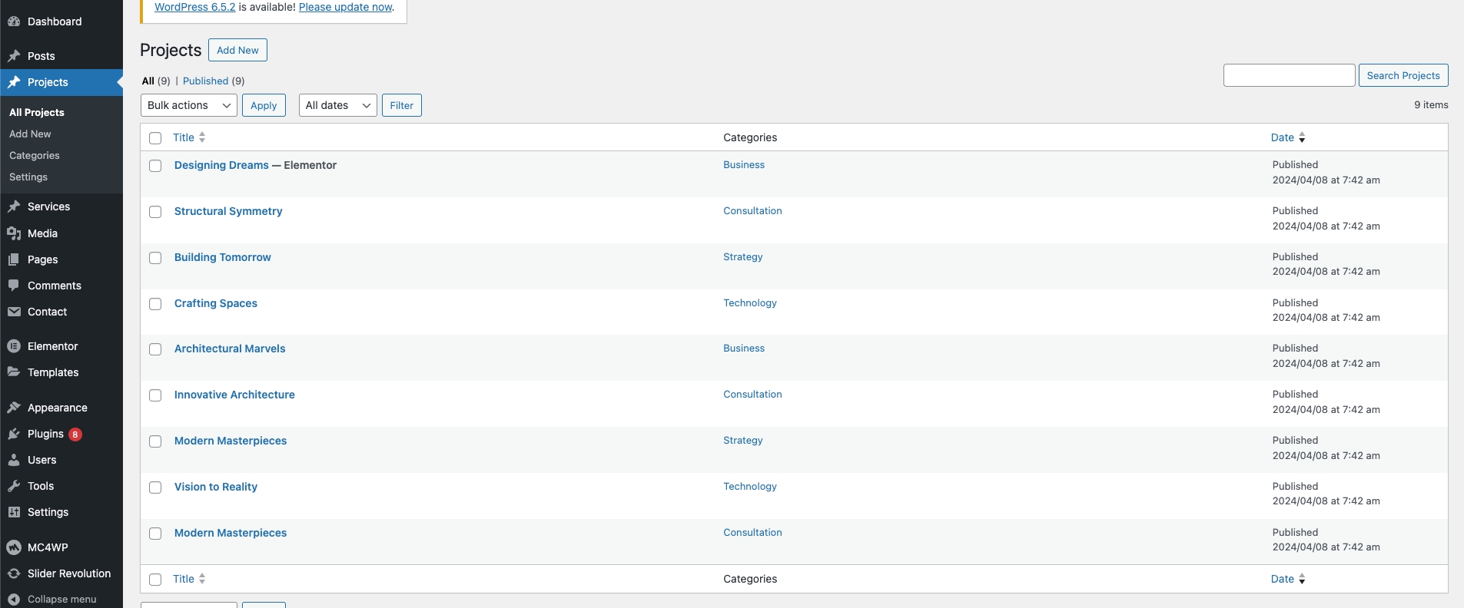Image resolution: width=1464 pixels, height=608 pixels.
Task: Click the Dashboard gauge icon
Action: [14, 21]
